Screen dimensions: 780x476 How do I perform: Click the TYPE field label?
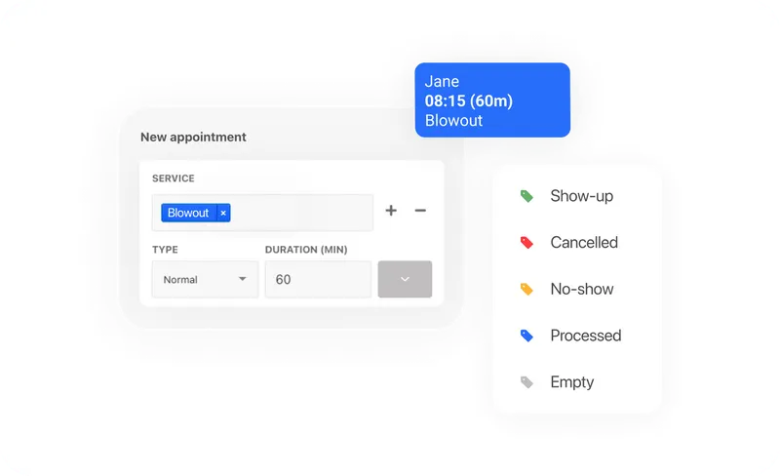click(165, 250)
